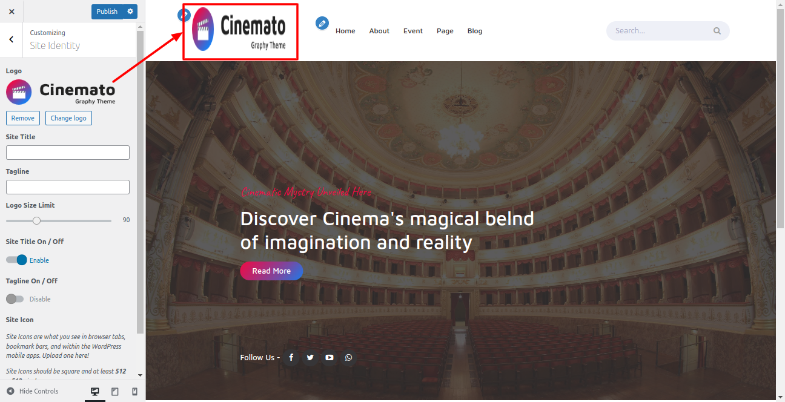Image resolution: width=785 pixels, height=402 pixels.
Task: Open the WhatsApp social icon
Action: point(348,358)
